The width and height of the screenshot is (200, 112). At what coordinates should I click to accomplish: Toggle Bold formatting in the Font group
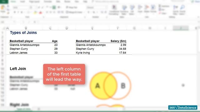click(15, 12)
